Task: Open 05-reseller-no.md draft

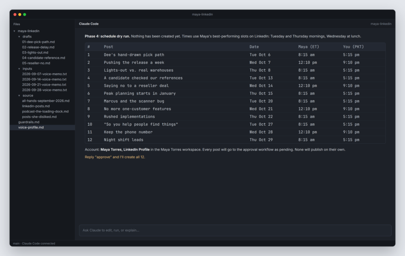Action: click(x=36, y=63)
